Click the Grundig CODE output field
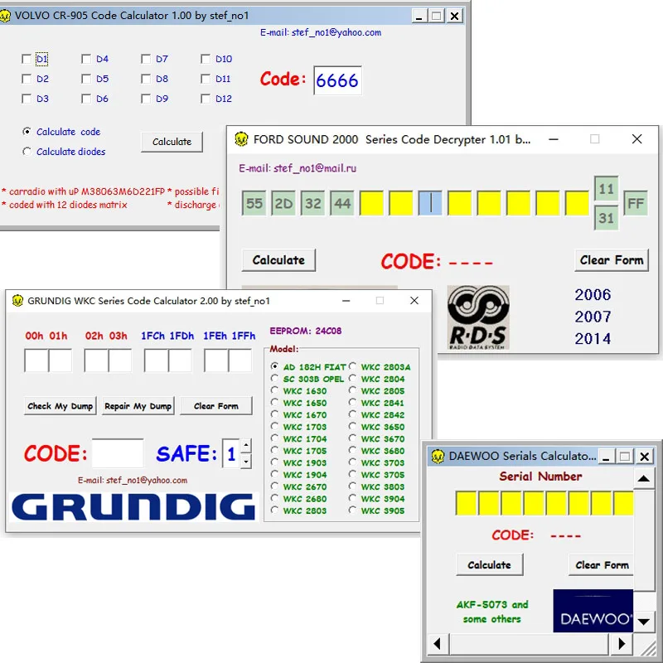The width and height of the screenshot is (663, 663). (x=118, y=453)
